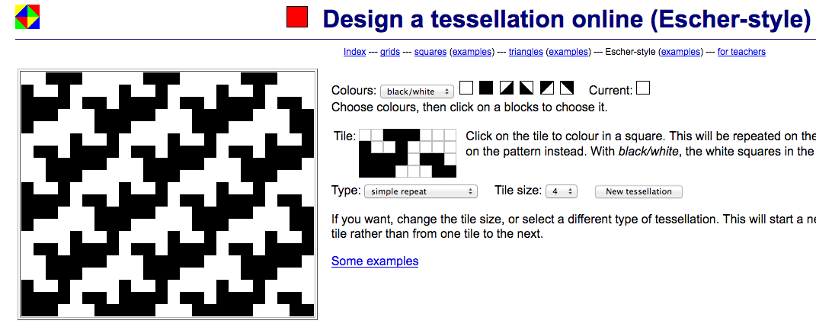The height and width of the screenshot is (327, 816).
Task: Click the large tessellation pattern preview
Action: [168, 194]
